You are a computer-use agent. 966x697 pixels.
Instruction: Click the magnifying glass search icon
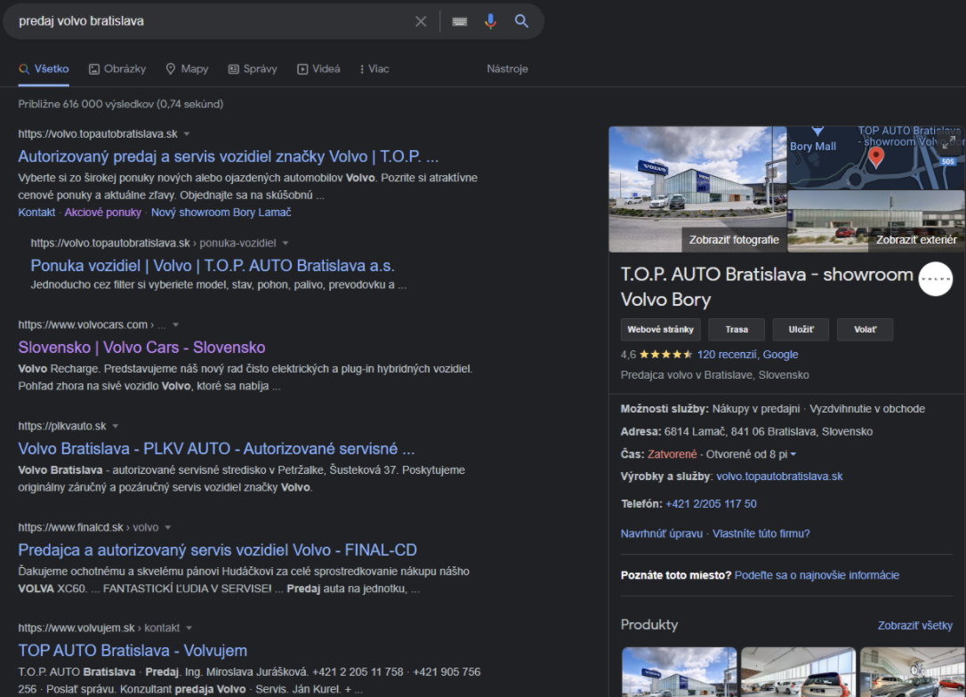click(x=521, y=21)
